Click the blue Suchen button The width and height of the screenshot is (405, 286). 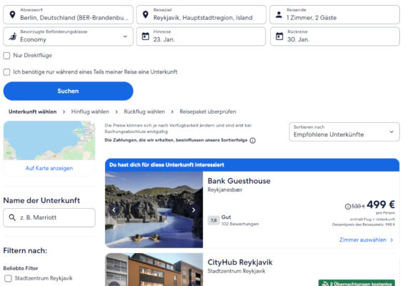[x=68, y=91]
